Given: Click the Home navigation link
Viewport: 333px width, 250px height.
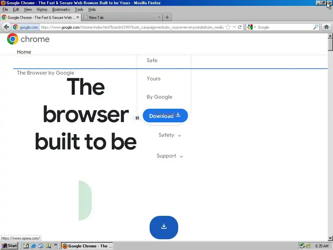Looking at the screenshot, I should [24, 52].
